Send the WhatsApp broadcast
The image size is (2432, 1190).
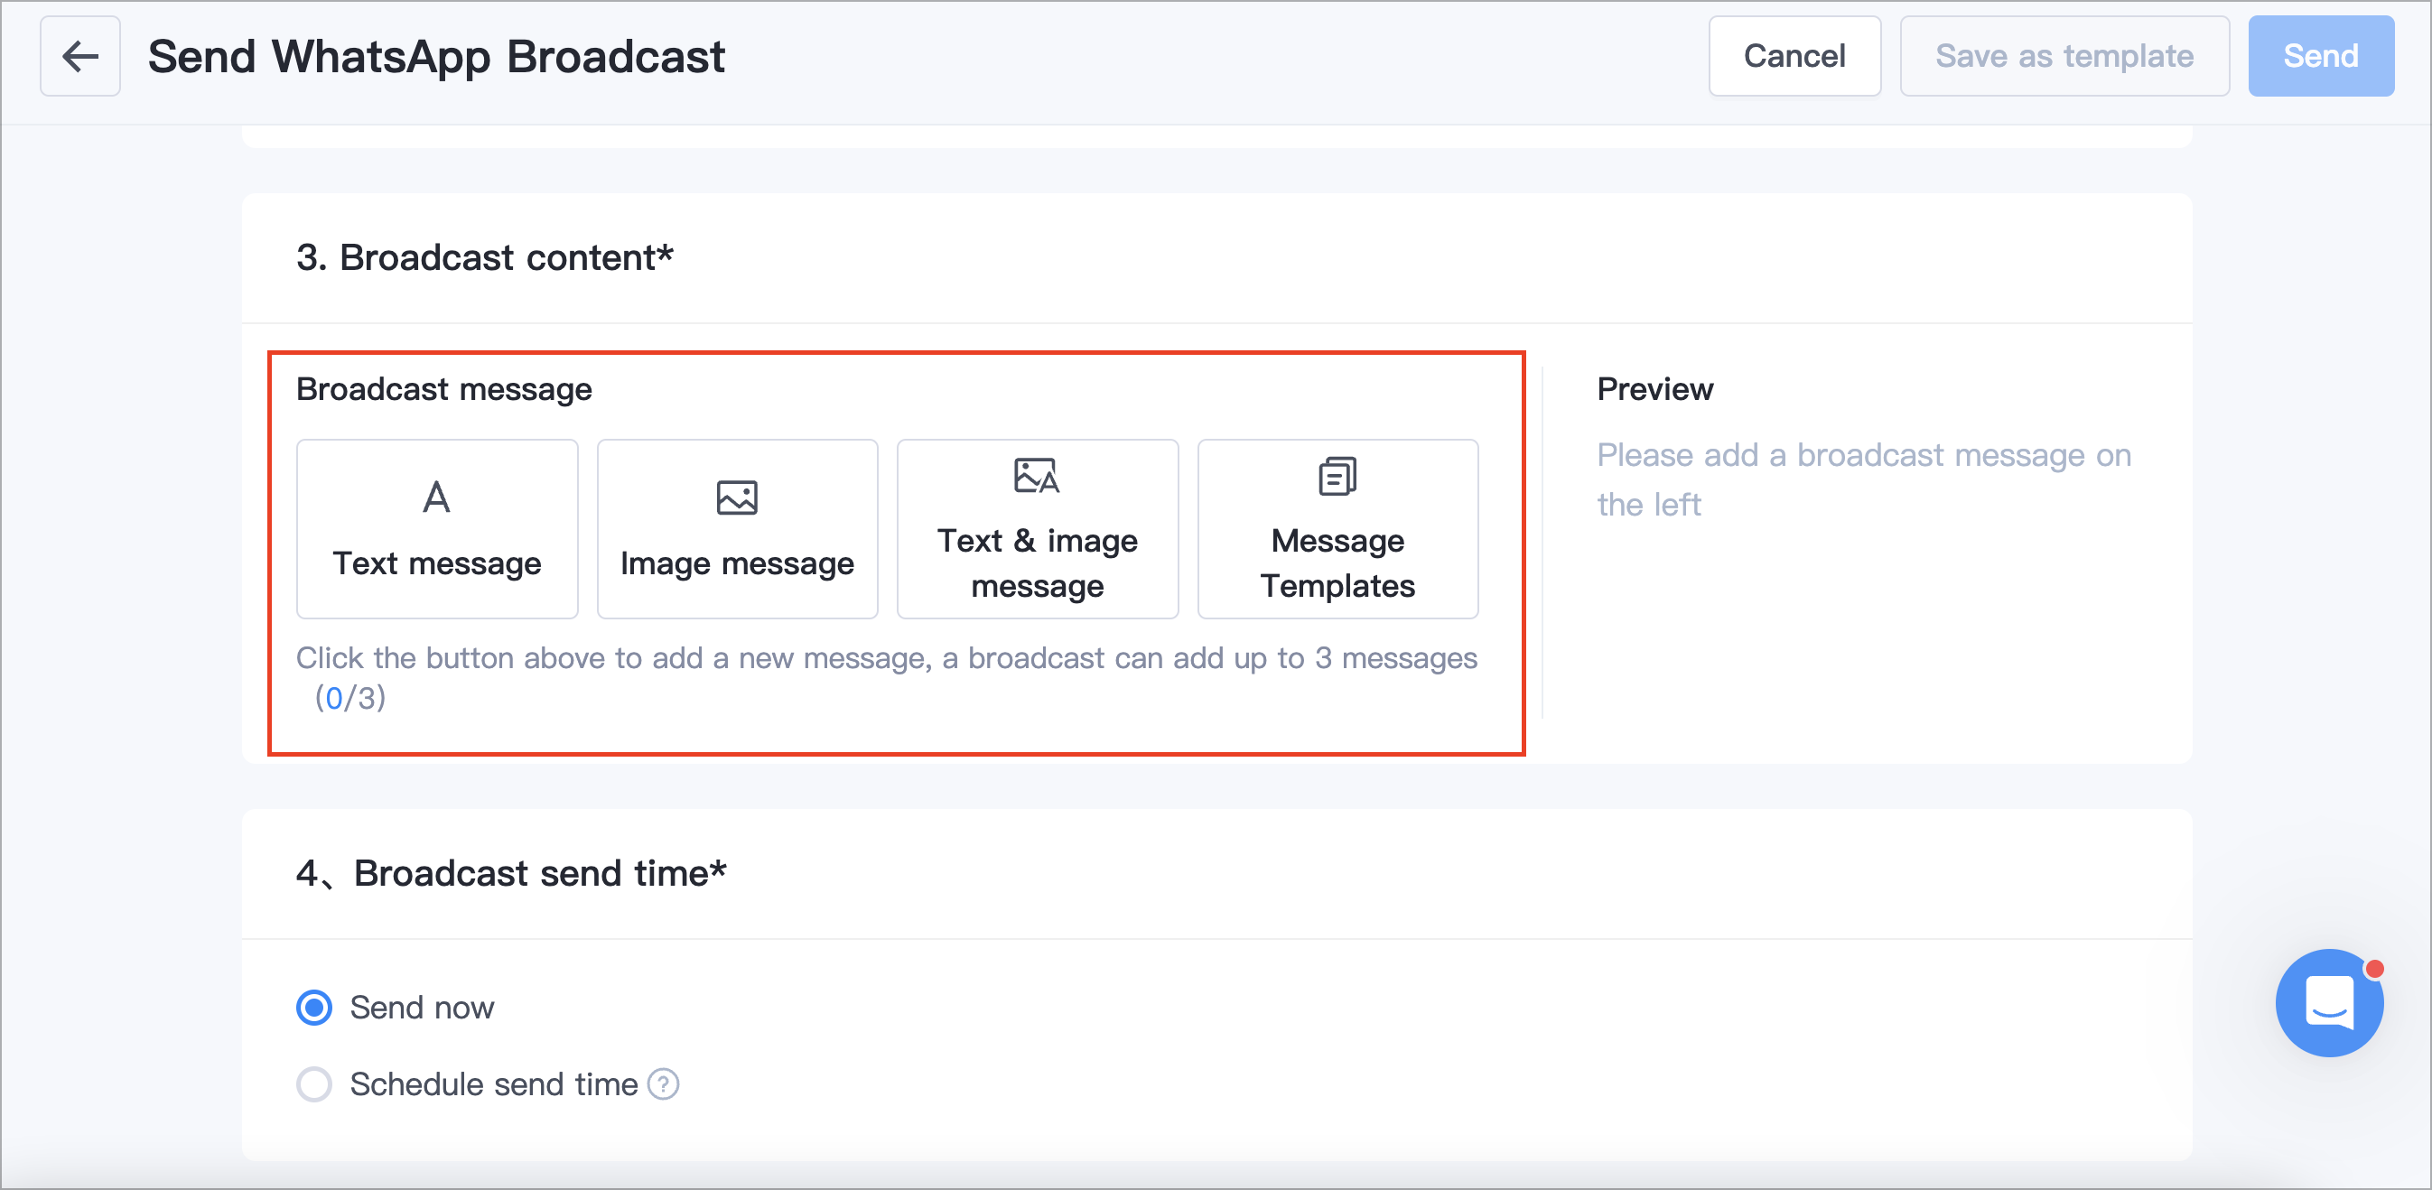click(x=2321, y=56)
